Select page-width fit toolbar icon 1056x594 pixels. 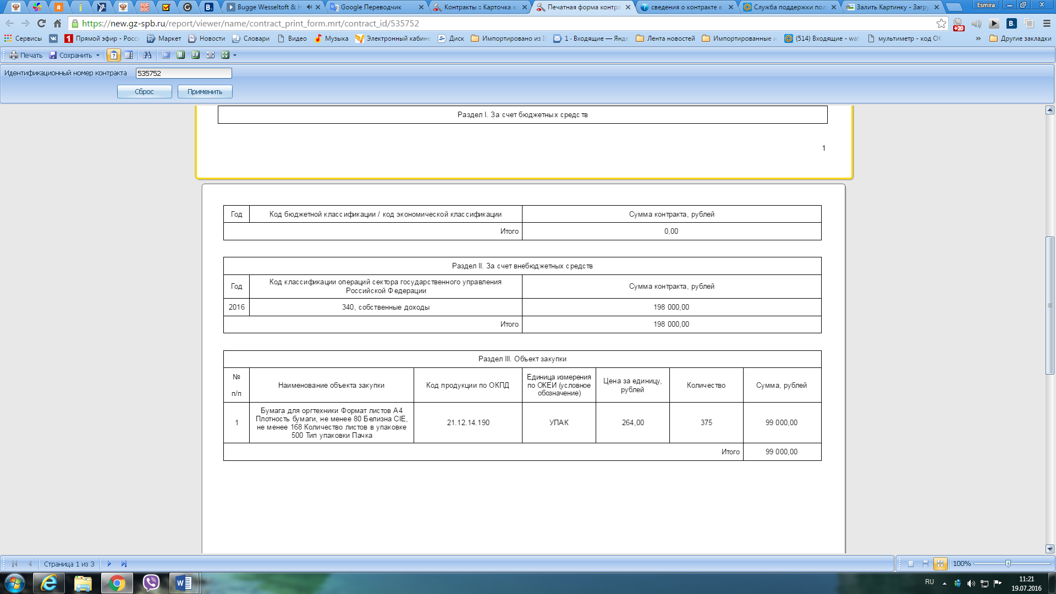point(211,55)
